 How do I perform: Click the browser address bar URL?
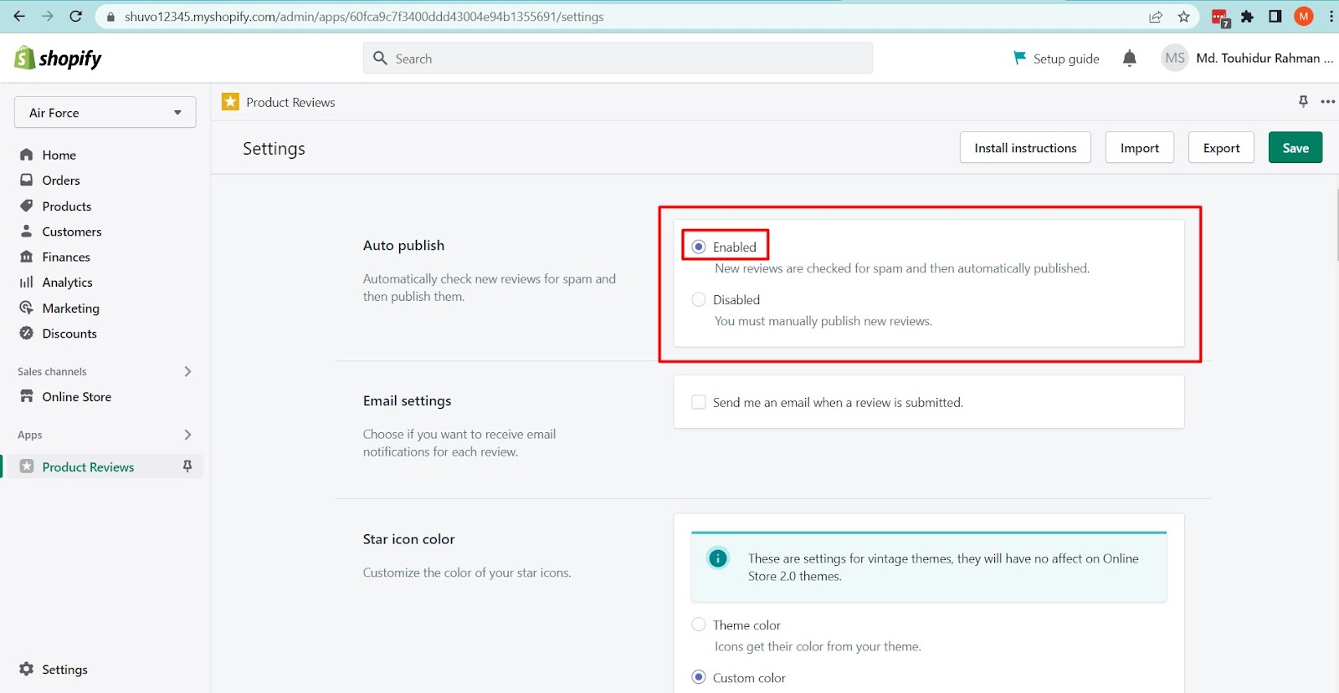(364, 17)
